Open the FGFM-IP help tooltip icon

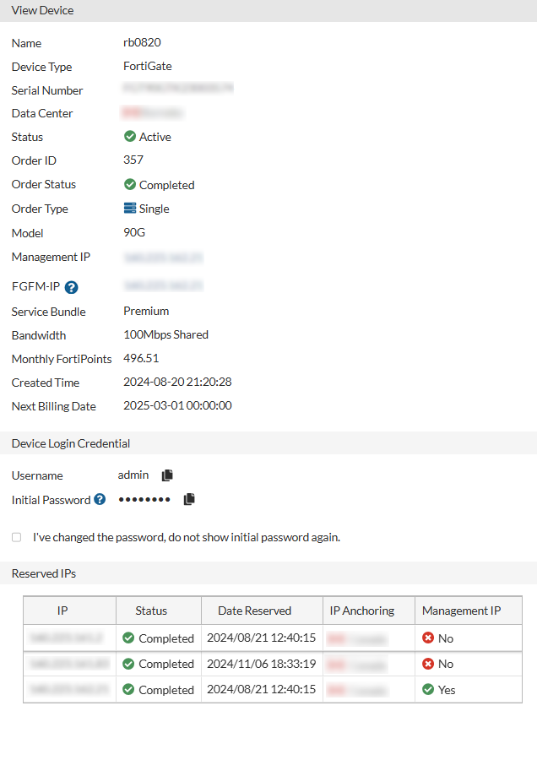[71, 287]
